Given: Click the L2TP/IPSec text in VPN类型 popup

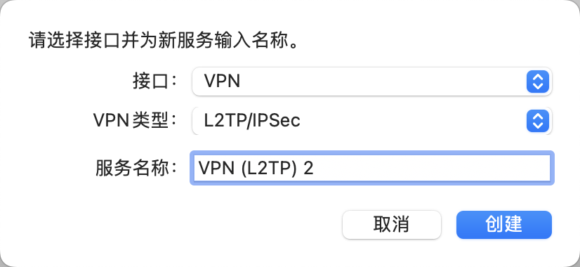Looking at the screenshot, I should 252,121.
